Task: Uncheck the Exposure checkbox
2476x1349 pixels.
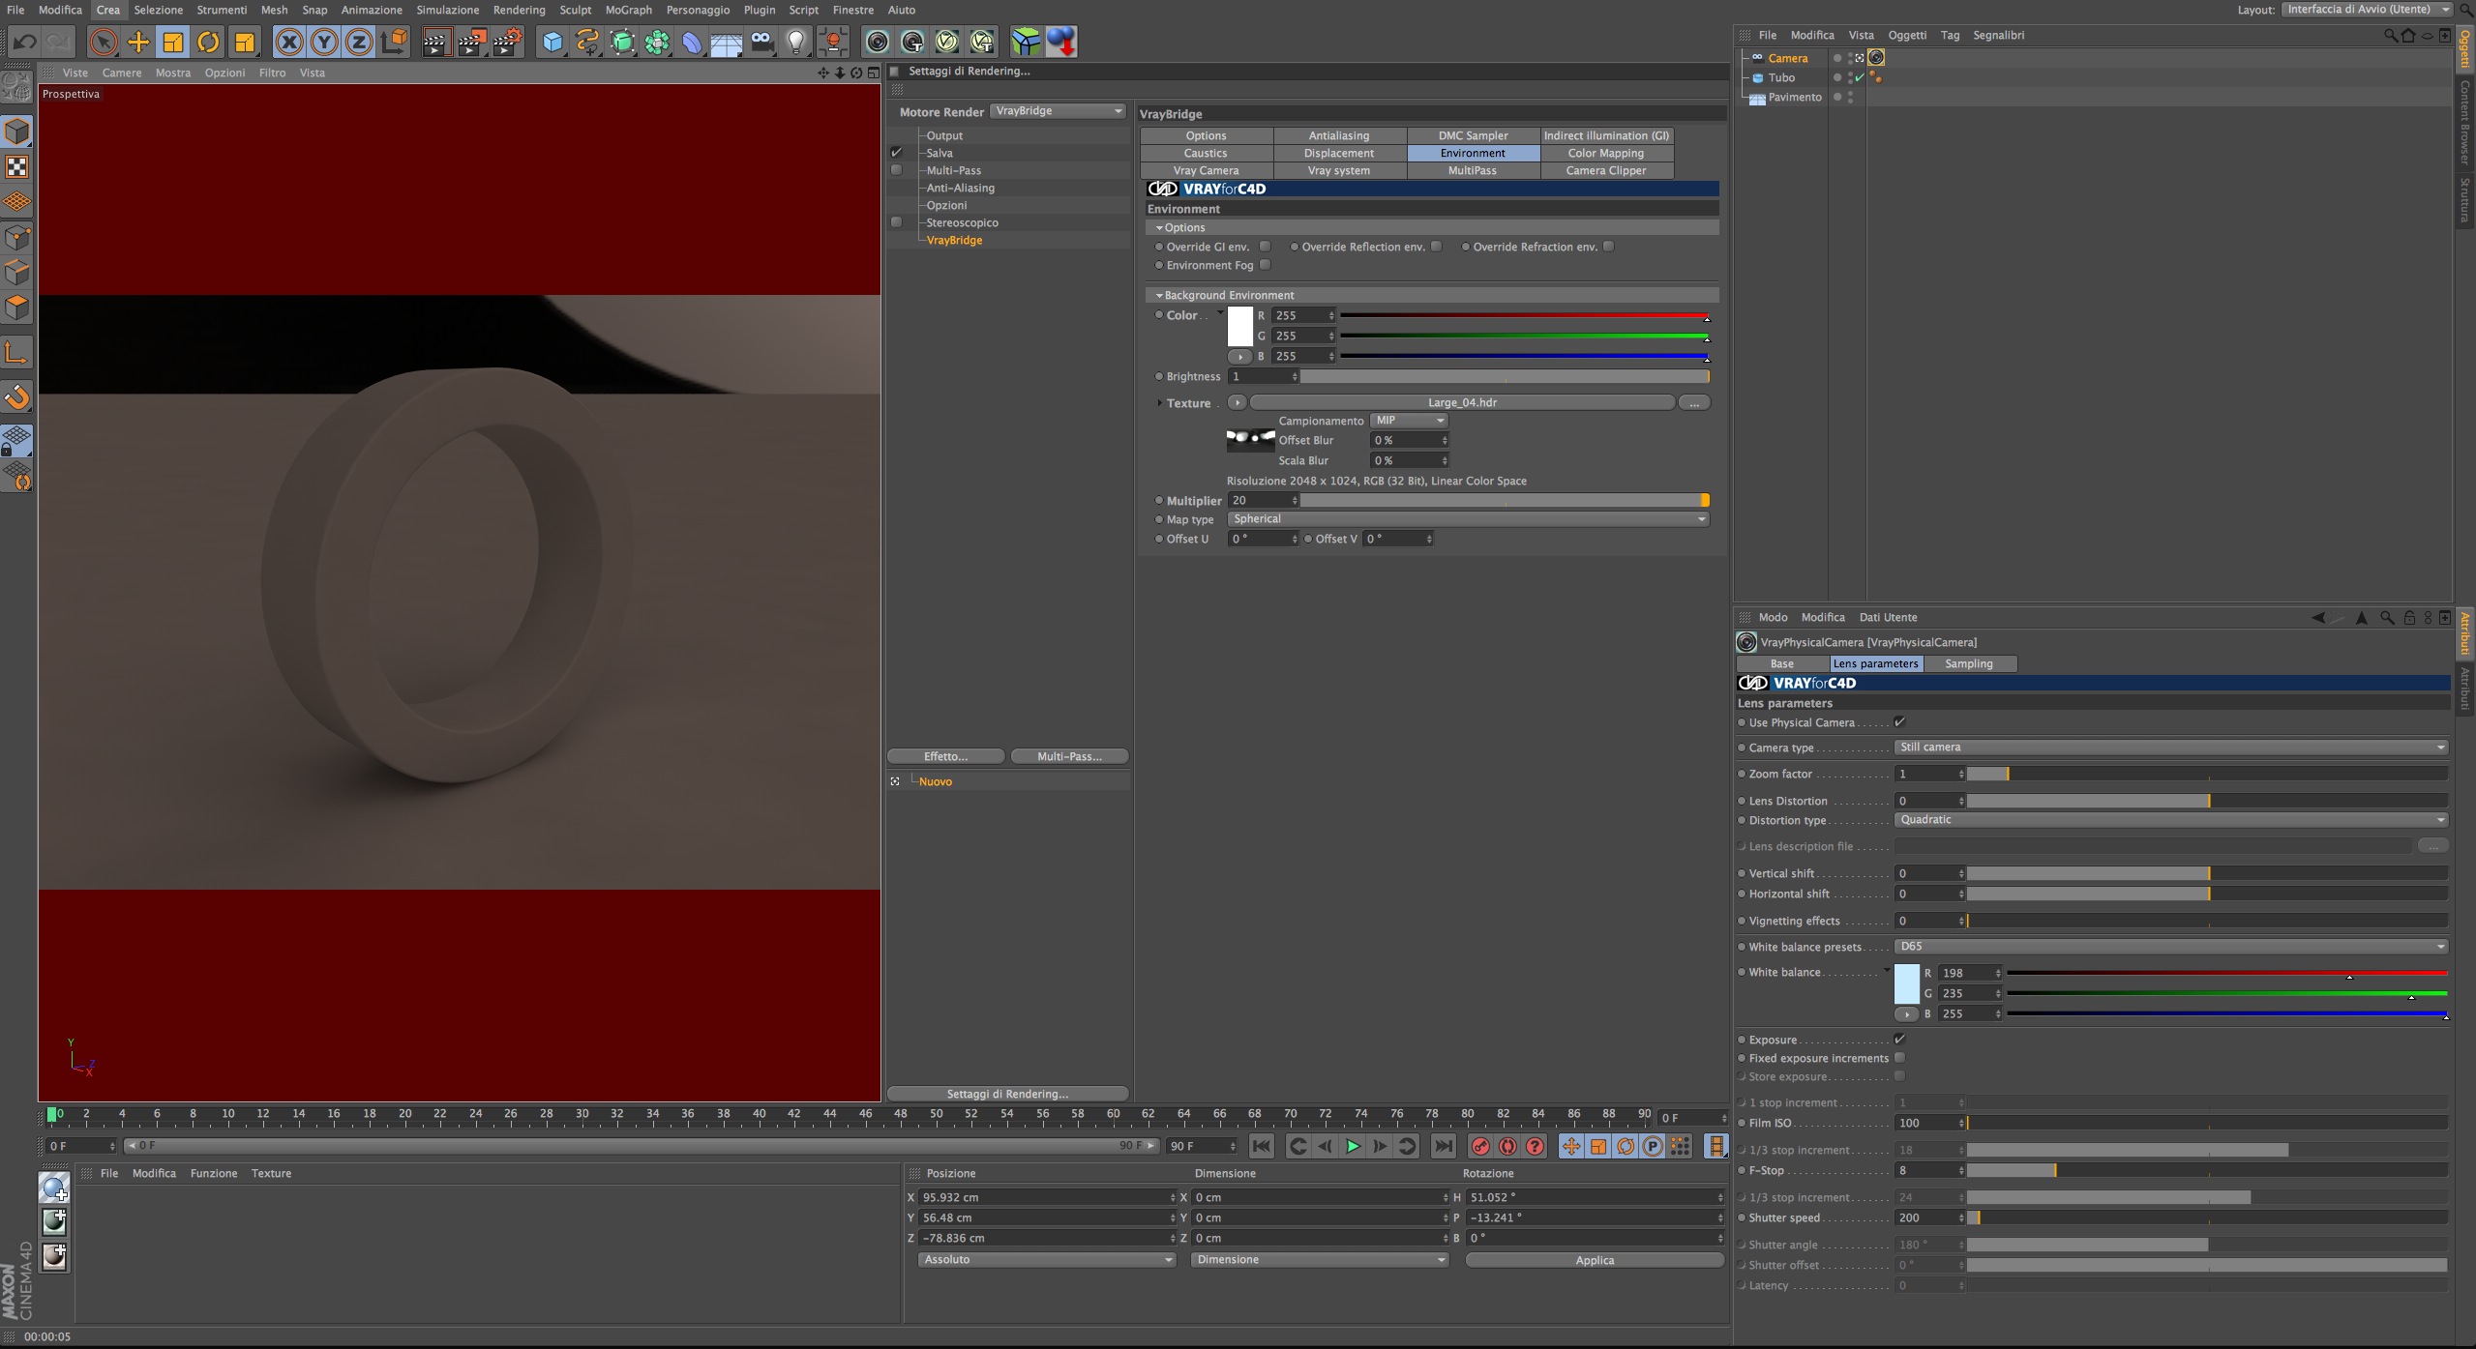Action: pyautogui.click(x=1899, y=1040)
